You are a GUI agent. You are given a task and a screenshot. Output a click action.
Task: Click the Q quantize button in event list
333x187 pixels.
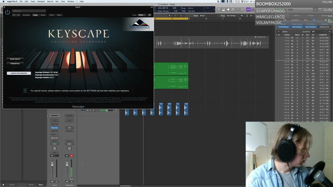click(x=329, y=32)
